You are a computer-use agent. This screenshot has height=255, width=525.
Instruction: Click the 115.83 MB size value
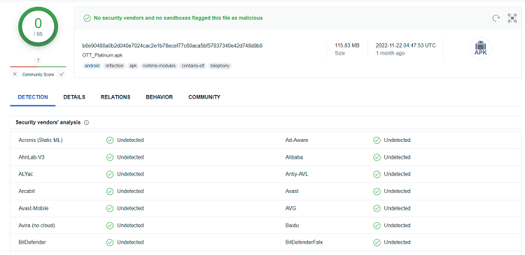[347, 45]
